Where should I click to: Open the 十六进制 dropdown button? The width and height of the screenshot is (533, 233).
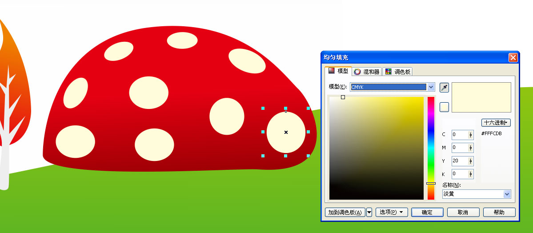[496, 122]
